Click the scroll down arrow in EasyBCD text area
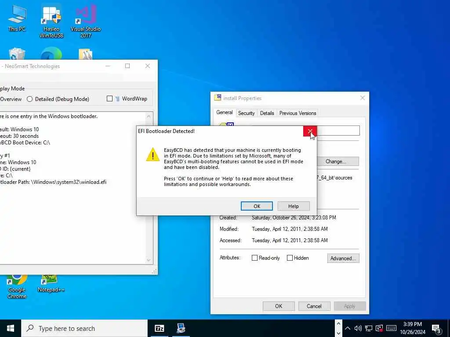The height and width of the screenshot is (337, 450). pyautogui.click(x=149, y=260)
